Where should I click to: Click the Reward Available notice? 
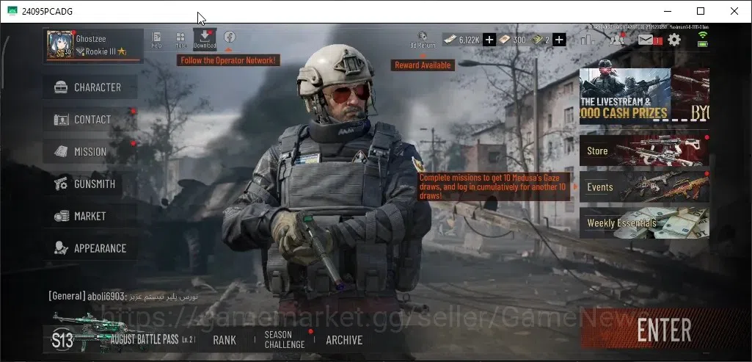(423, 65)
